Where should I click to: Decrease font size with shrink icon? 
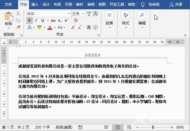pos(80,27)
